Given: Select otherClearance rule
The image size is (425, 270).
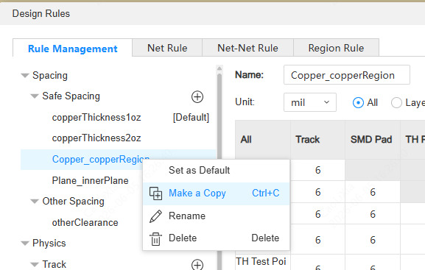Looking at the screenshot, I should pyautogui.click(x=85, y=223).
